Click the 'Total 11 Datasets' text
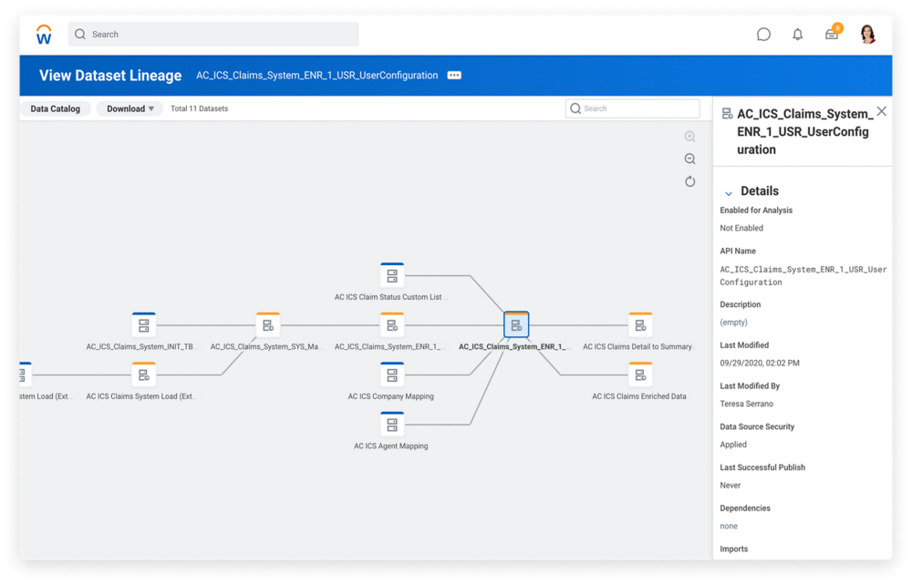Viewport: 912px width, 585px height. [x=199, y=108]
